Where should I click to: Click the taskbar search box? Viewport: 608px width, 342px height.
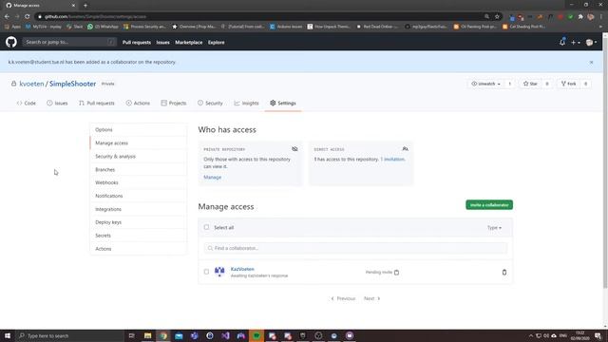point(69,335)
